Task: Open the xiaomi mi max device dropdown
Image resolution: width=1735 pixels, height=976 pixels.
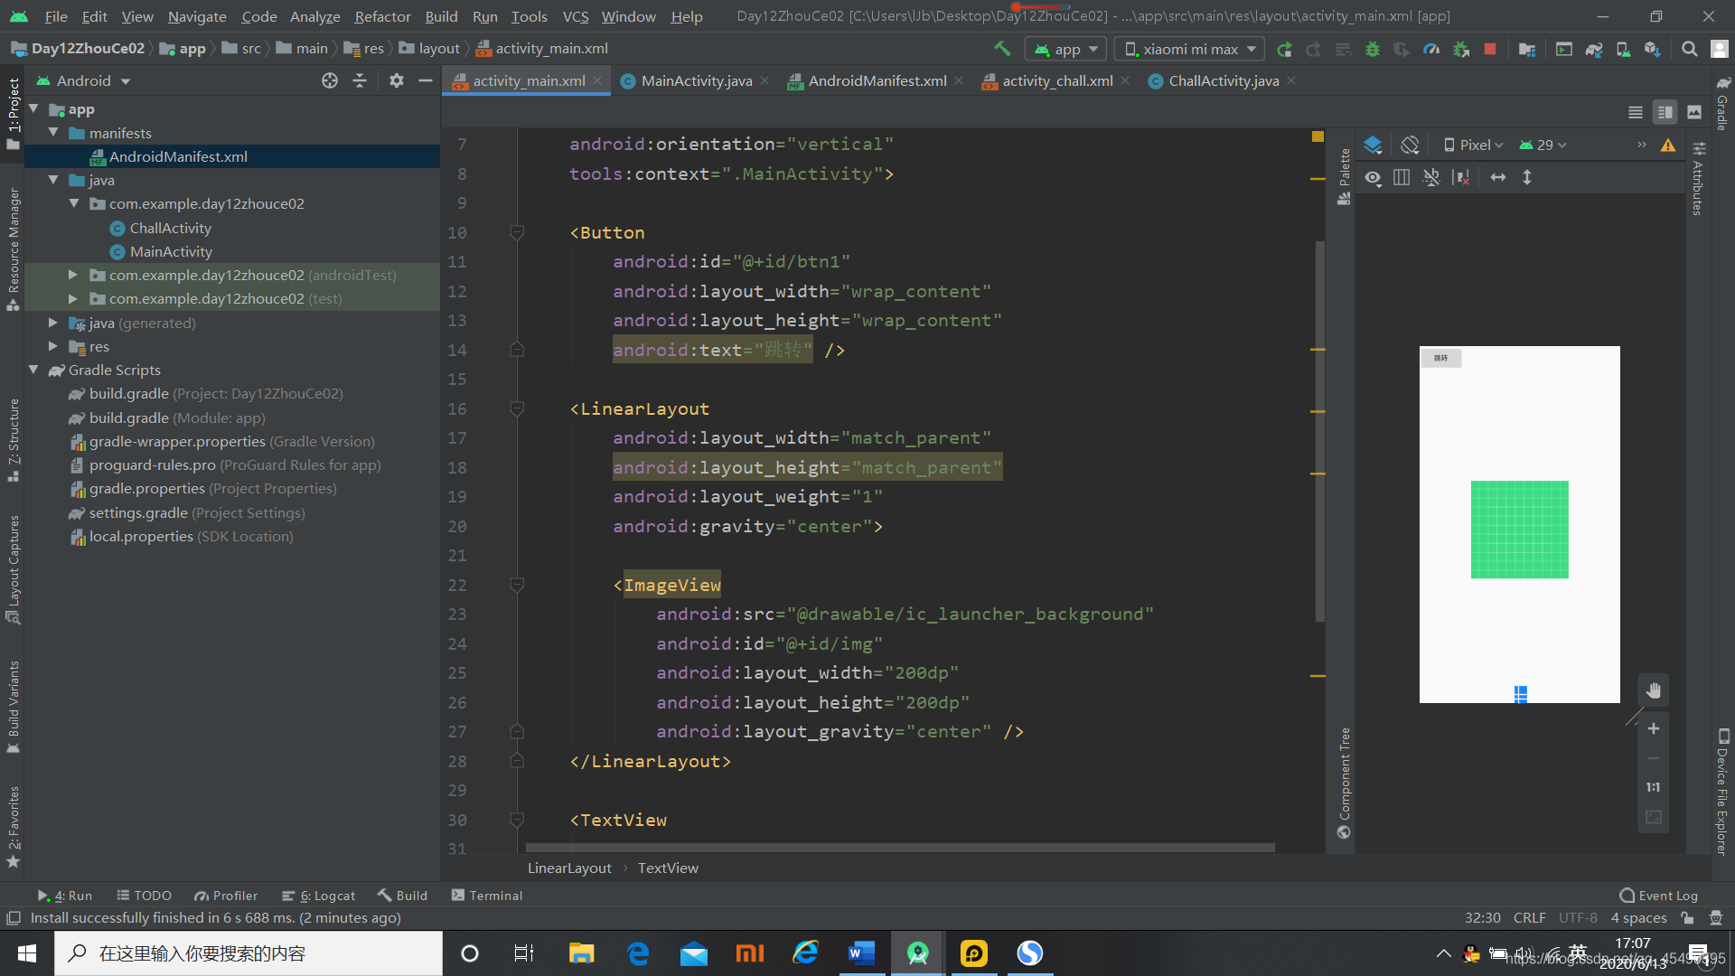Action: [x=1190, y=49]
